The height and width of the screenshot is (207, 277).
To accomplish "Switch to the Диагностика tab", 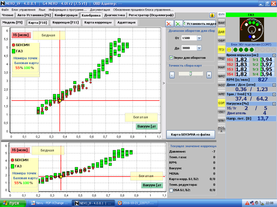I will coord(115,15).
